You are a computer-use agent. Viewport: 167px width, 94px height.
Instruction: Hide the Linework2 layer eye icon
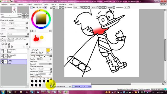point(2,55)
